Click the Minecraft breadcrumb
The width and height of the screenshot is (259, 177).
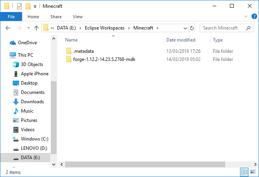tap(143, 28)
